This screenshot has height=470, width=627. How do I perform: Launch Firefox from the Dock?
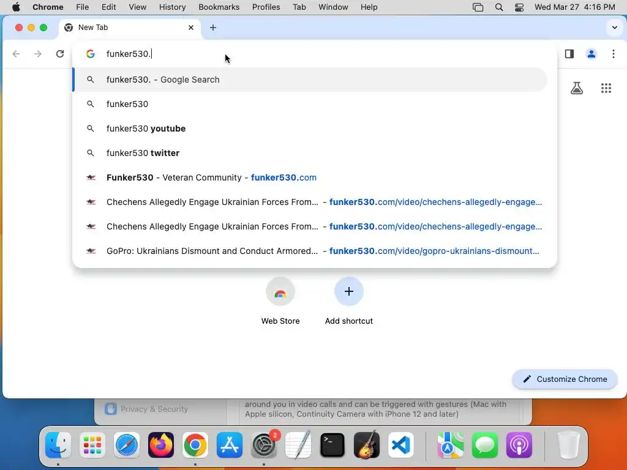(x=161, y=445)
